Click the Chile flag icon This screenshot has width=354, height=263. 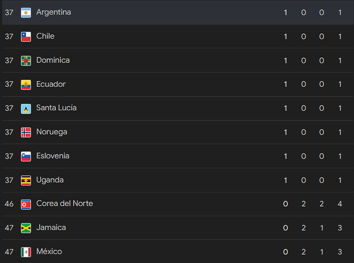26,37
